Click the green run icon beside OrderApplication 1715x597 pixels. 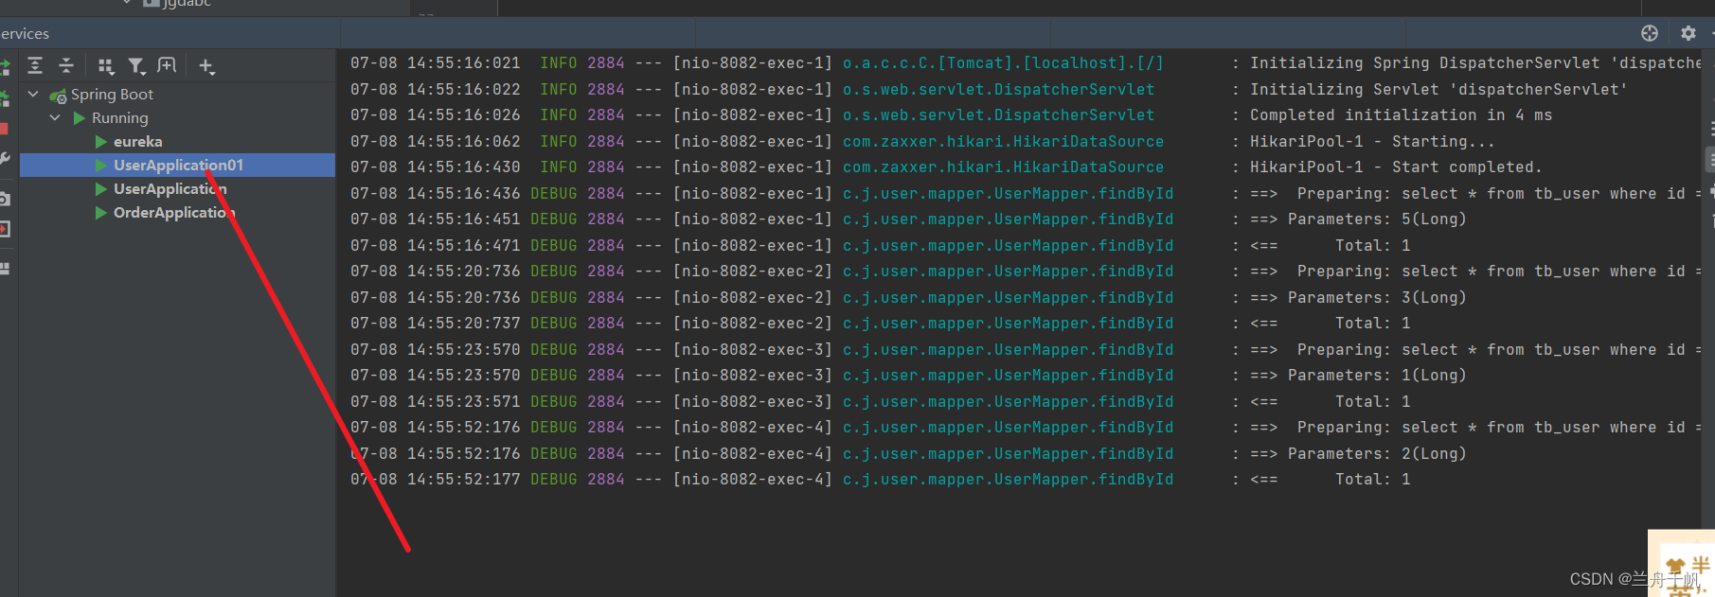coord(101,212)
